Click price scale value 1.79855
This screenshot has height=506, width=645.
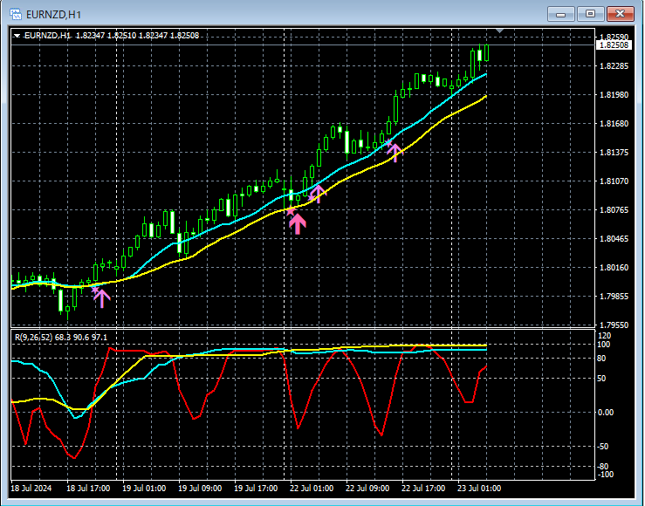pos(614,296)
